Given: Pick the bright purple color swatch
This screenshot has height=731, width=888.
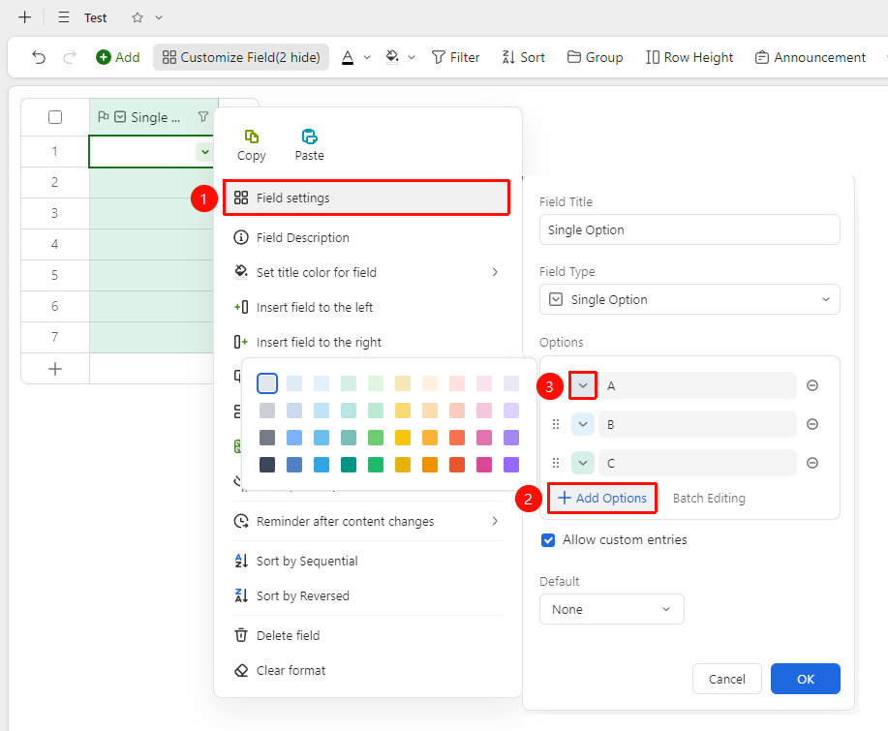Looking at the screenshot, I should 511,465.
